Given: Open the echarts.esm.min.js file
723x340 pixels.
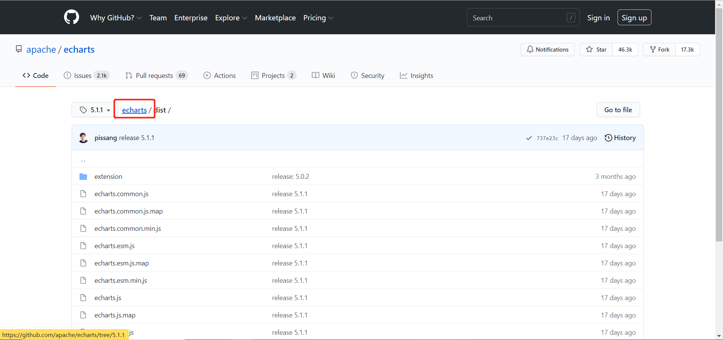Looking at the screenshot, I should [120, 280].
